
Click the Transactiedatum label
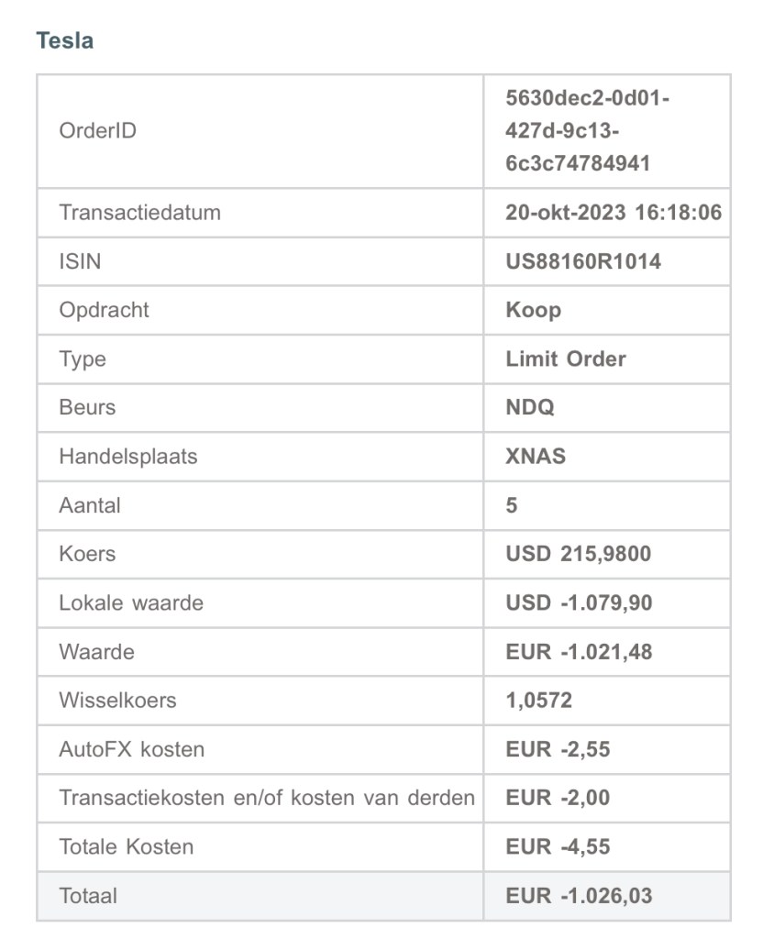(x=139, y=213)
